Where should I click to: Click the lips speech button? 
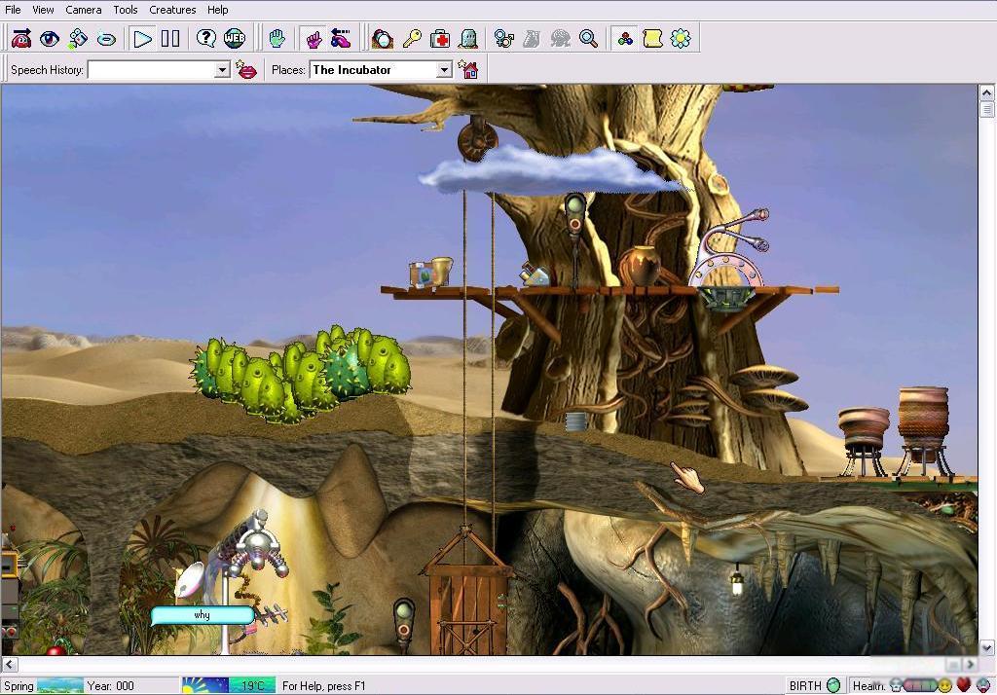pos(246,70)
